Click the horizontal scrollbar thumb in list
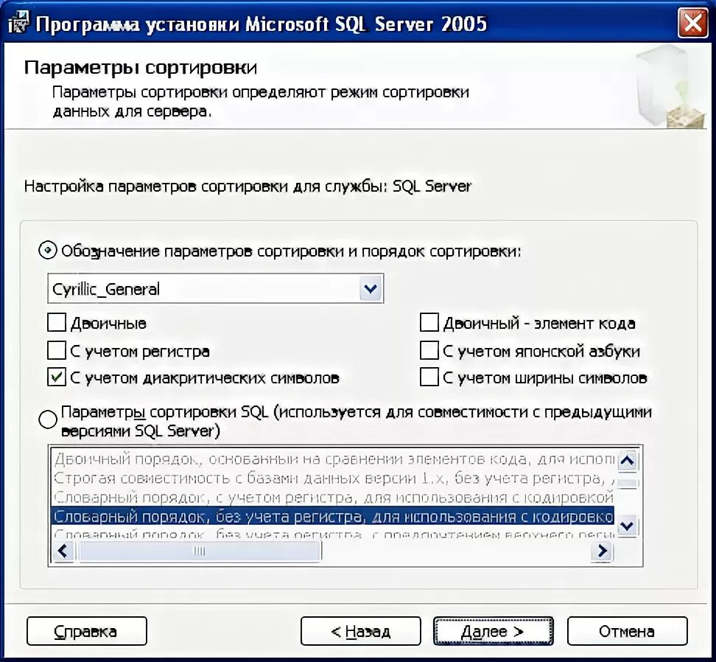The image size is (716, 662). 200,551
